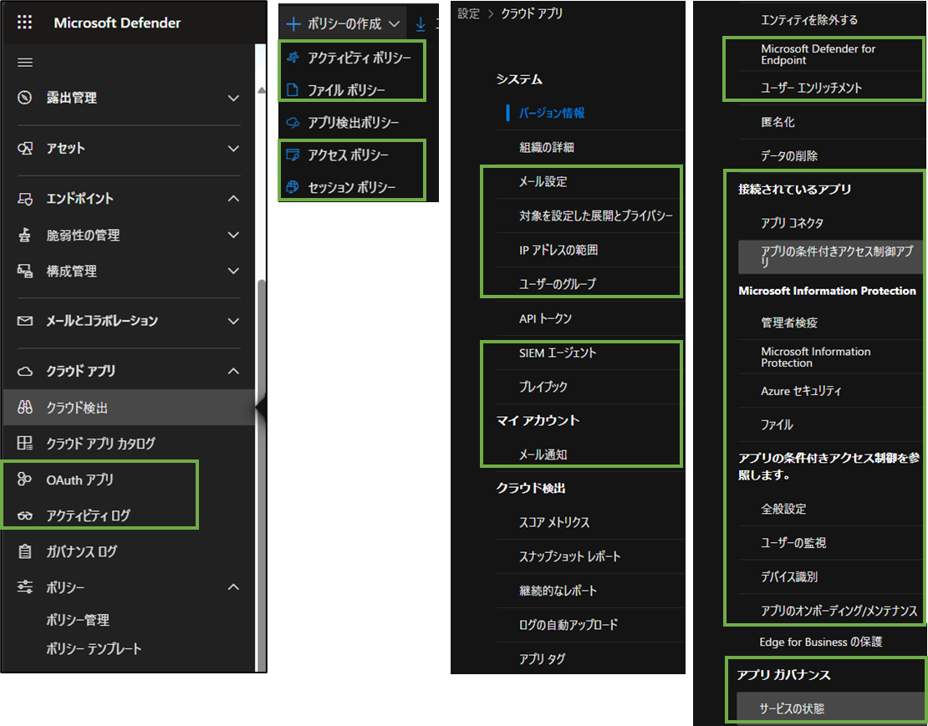Click the 構成管理 icon
This screenshot has width=928, height=726.
point(25,271)
